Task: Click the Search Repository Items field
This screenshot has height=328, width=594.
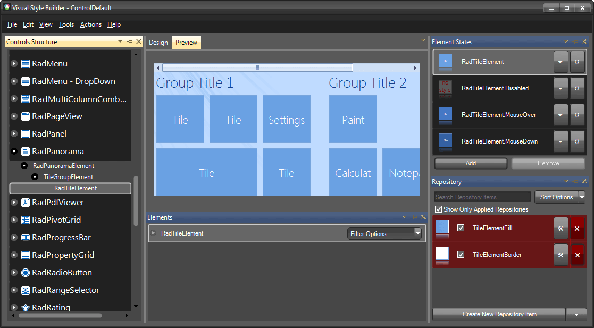Action: click(481, 197)
